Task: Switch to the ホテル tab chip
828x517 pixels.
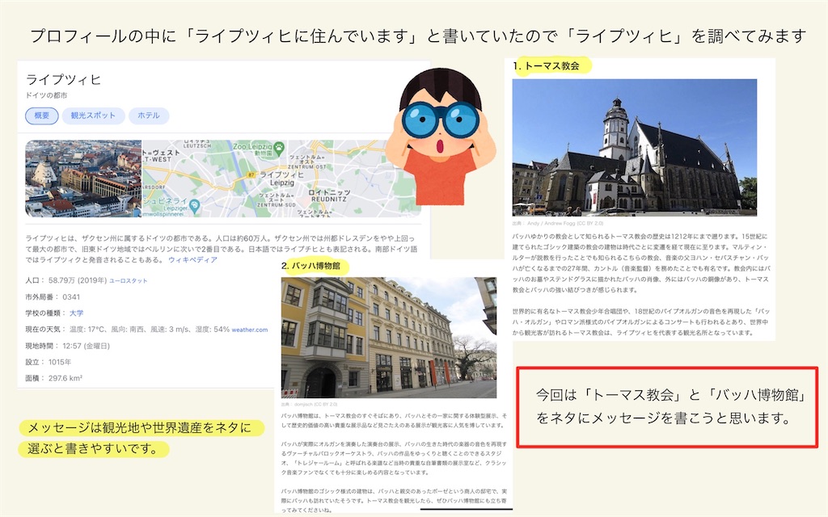Action: point(149,116)
